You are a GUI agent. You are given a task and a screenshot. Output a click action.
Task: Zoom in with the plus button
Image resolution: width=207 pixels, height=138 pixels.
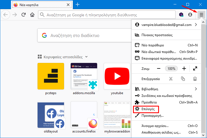(184, 68)
